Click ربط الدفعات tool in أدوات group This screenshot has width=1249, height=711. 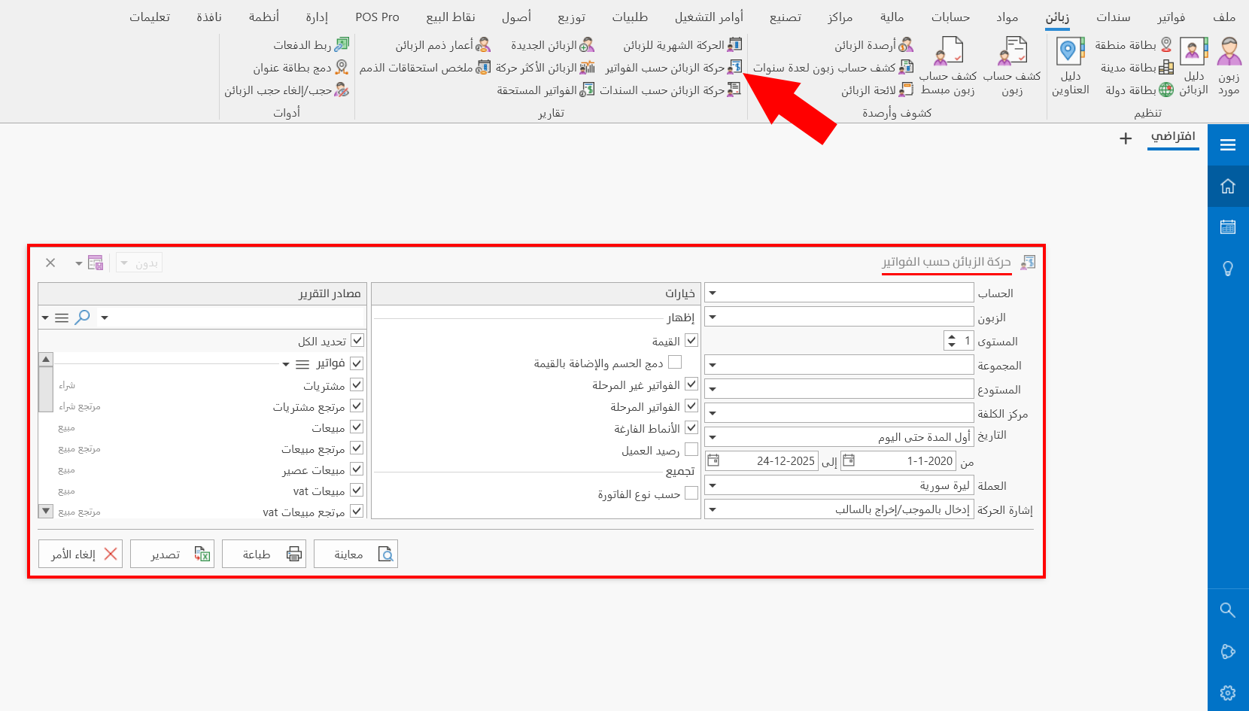(308, 44)
